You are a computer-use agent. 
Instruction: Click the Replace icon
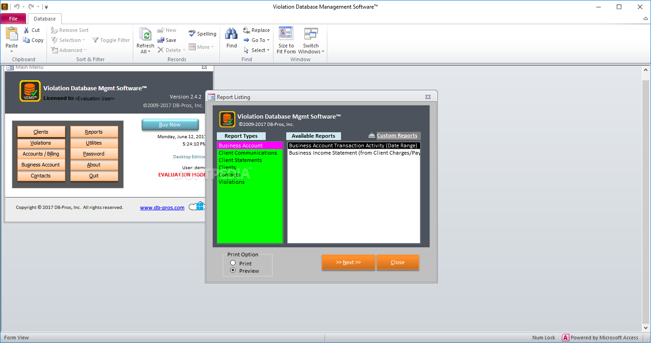pos(247,30)
